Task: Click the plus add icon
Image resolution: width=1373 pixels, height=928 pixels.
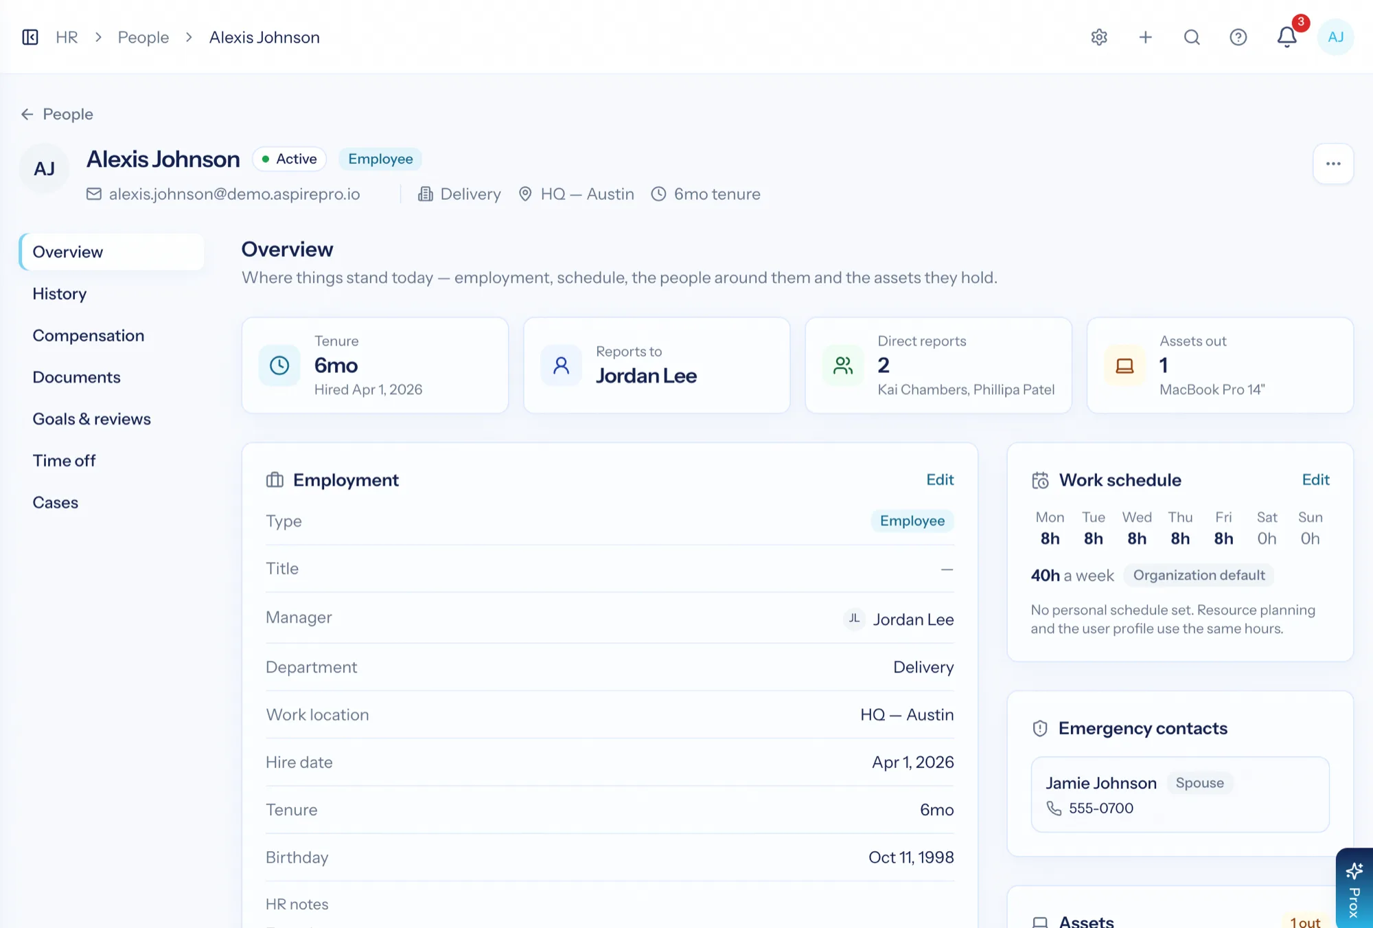Action: tap(1145, 37)
